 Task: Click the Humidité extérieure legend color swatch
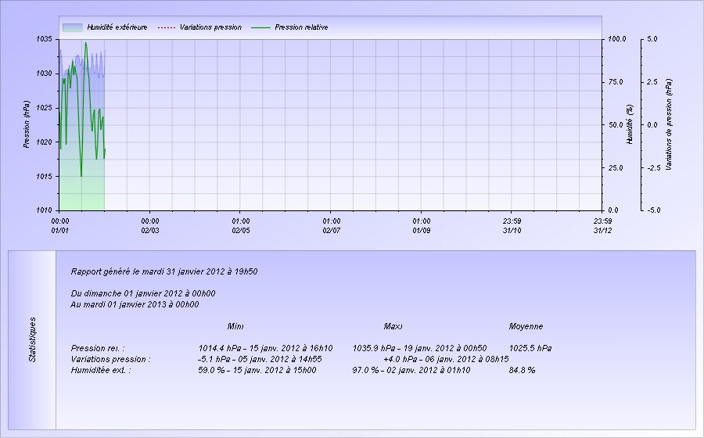[73, 27]
